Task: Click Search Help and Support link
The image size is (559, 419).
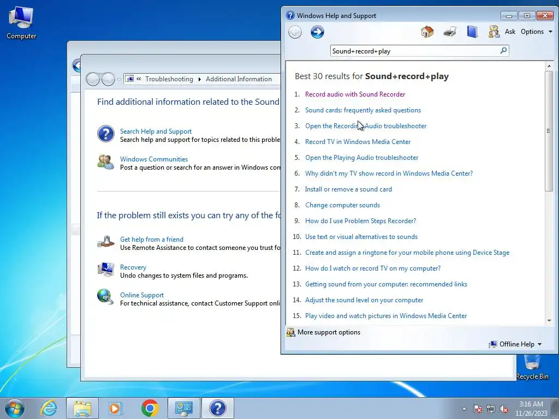Action: (x=156, y=131)
